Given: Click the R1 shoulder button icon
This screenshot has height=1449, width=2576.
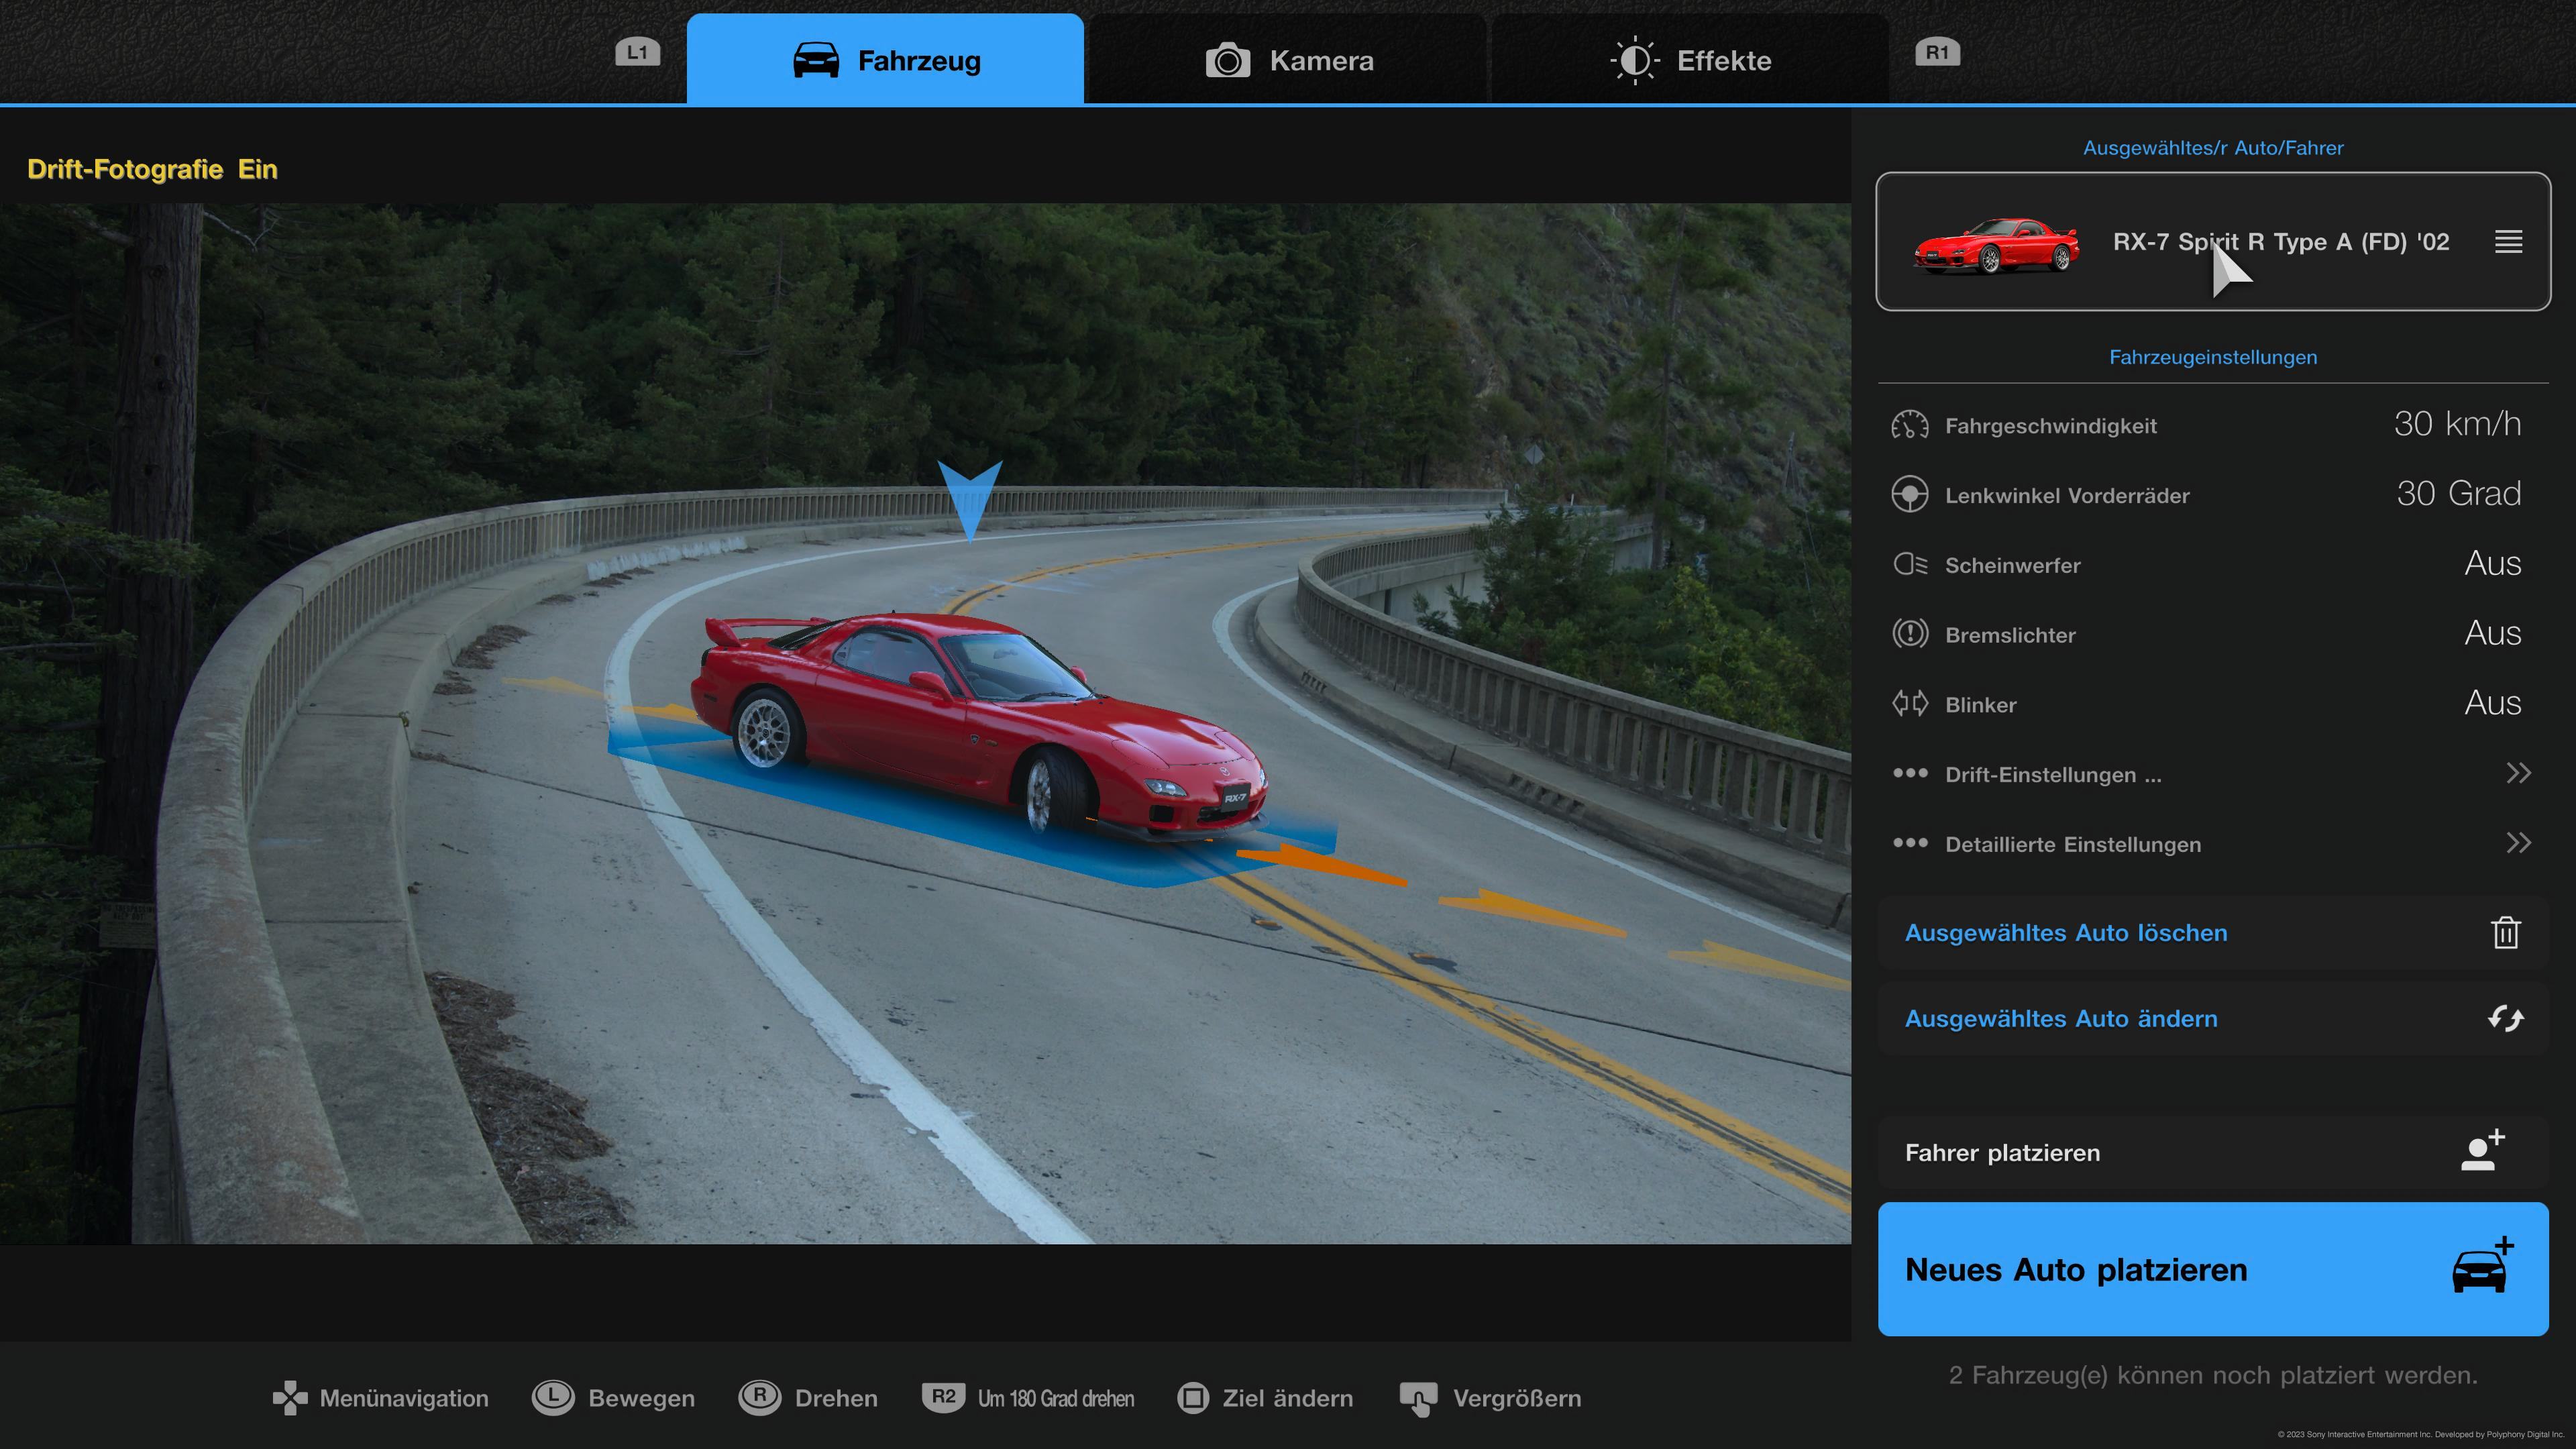Looking at the screenshot, I should (x=1937, y=52).
